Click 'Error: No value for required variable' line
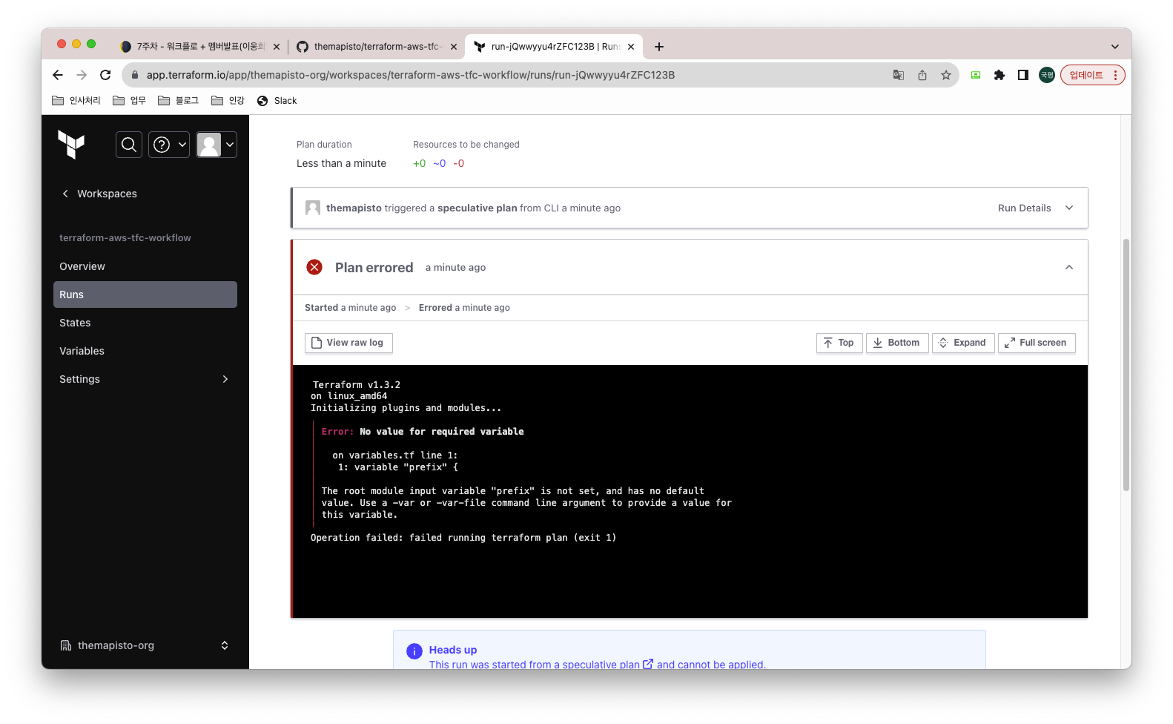Viewport: 1173px width, 724px height. pyautogui.click(x=423, y=432)
